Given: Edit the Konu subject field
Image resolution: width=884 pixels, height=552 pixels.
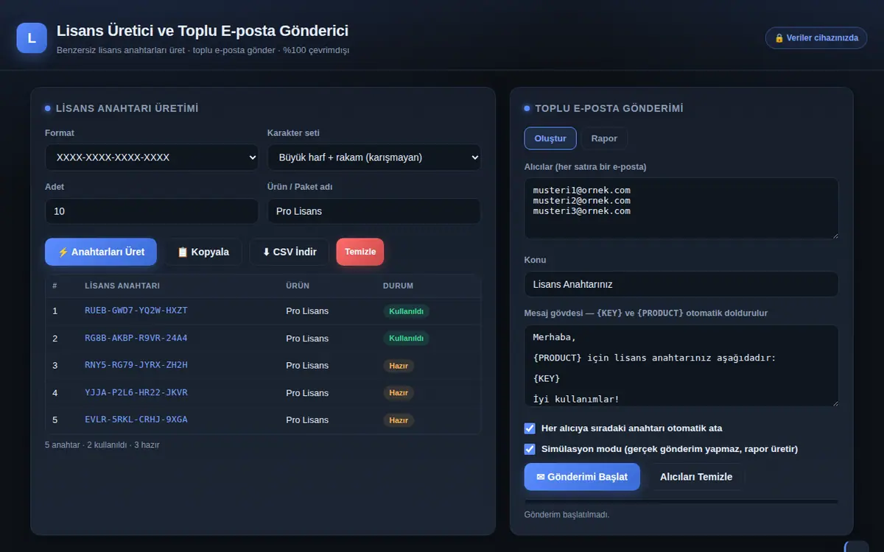Looking at the screenshot, I should point(681,284).
